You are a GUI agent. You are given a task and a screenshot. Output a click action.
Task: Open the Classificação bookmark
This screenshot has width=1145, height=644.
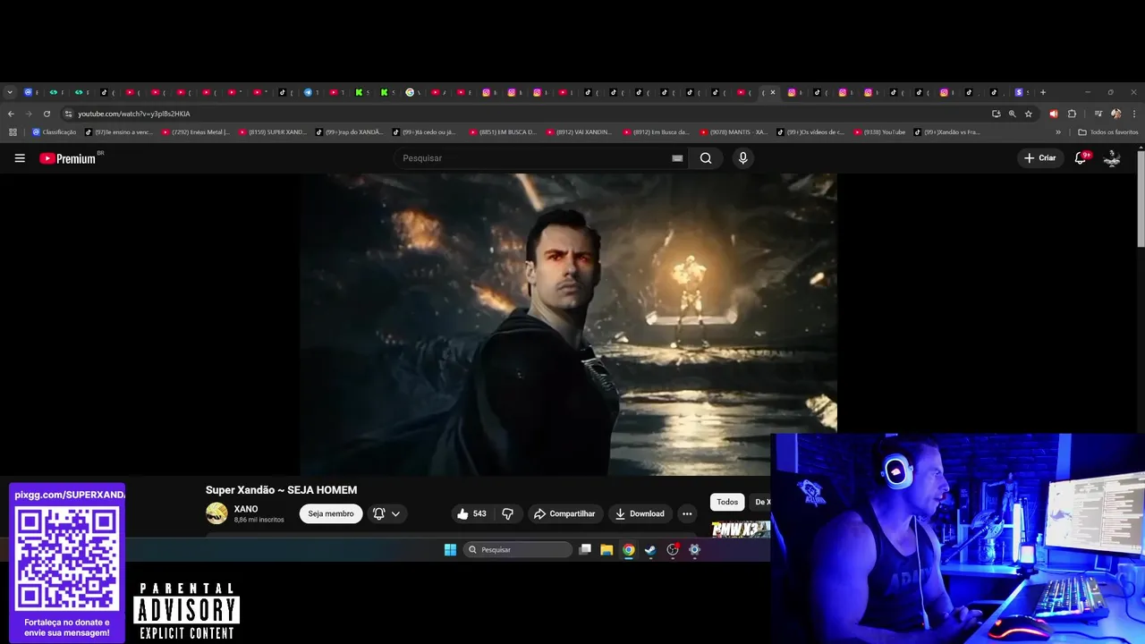[x=55, y=132]
